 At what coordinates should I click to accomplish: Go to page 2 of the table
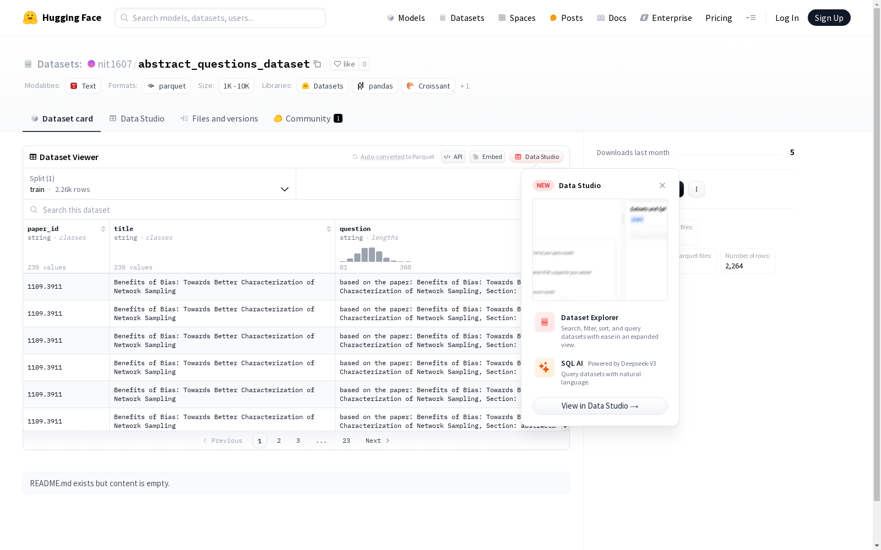click(x=279, y=441)
